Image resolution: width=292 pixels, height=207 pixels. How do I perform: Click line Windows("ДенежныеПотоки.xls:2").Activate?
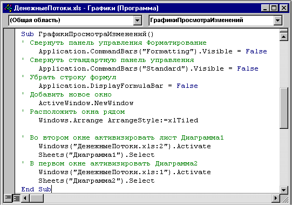pyautogui.click(x=125, y=146)
